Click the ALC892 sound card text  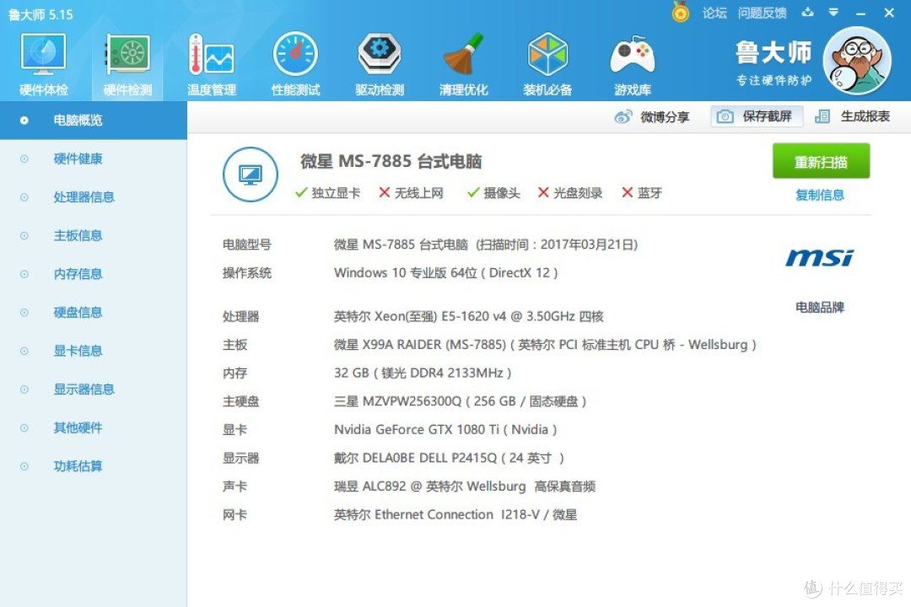465,486
